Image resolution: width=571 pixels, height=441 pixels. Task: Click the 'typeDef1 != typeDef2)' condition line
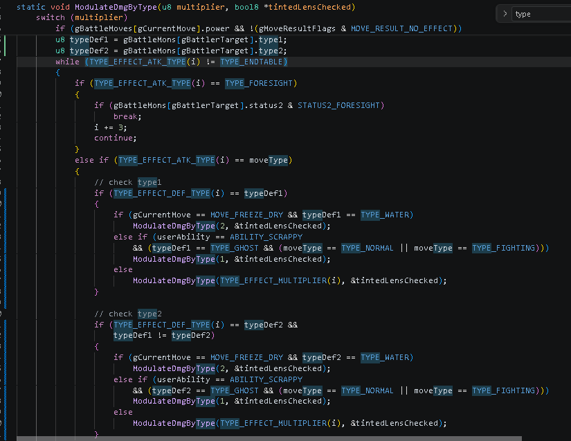tap(164, 335)
